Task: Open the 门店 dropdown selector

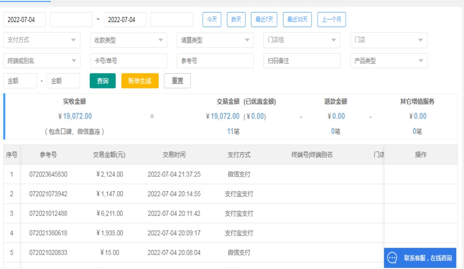Action: pyautogui.click(x=388, y=40)
